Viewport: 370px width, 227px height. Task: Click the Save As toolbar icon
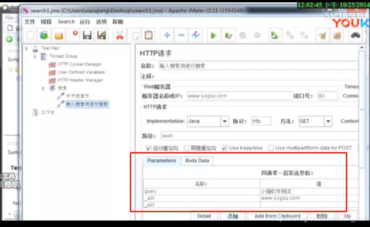point(102,35)
